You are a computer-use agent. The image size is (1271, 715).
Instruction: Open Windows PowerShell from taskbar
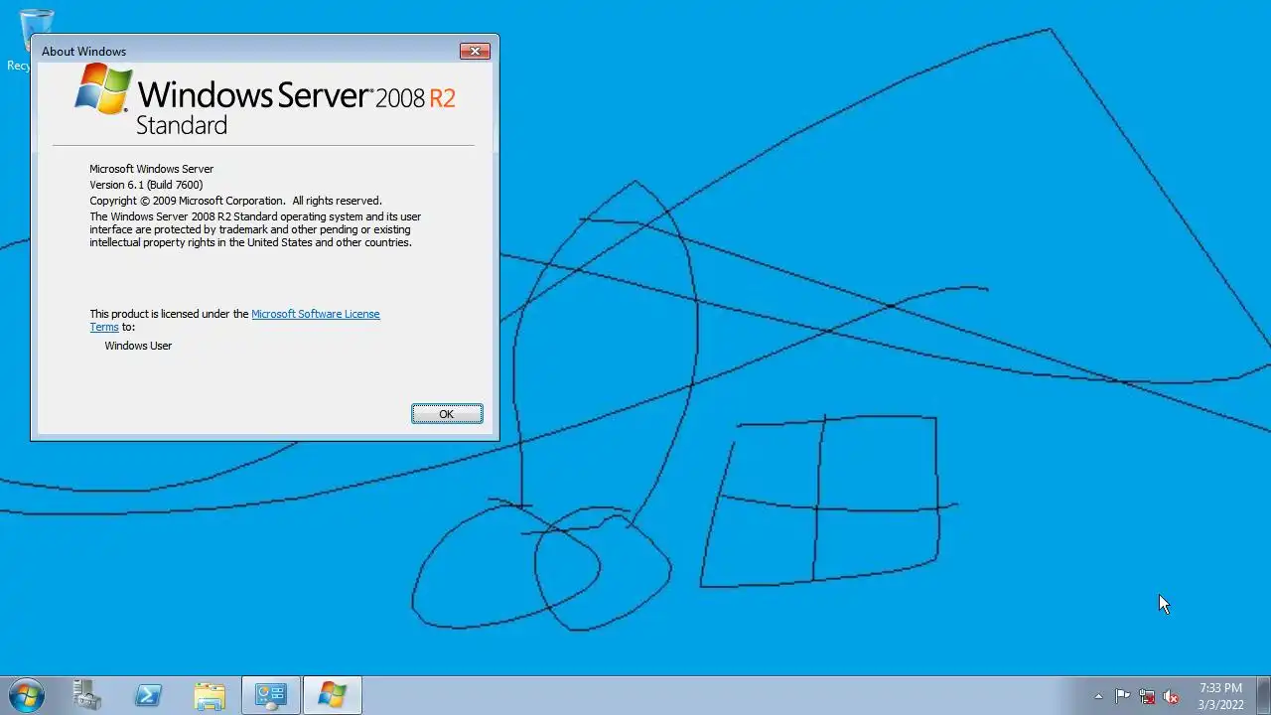(148, 695)
